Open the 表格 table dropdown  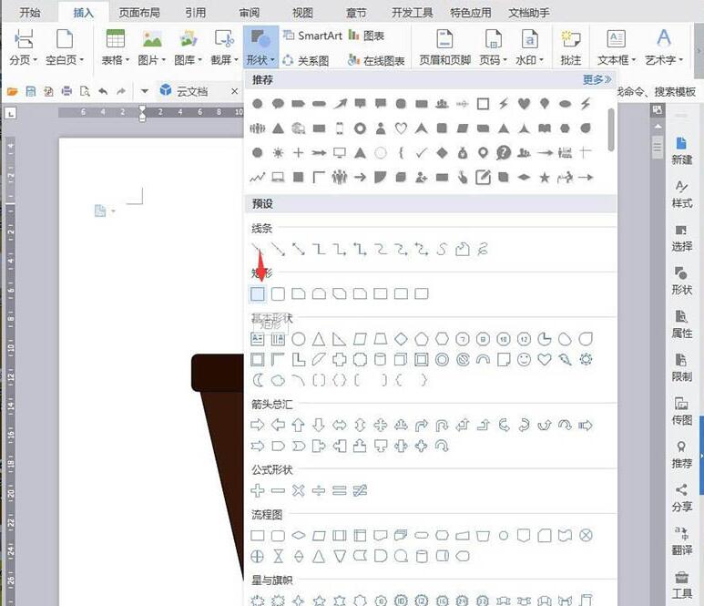[115, 46]
